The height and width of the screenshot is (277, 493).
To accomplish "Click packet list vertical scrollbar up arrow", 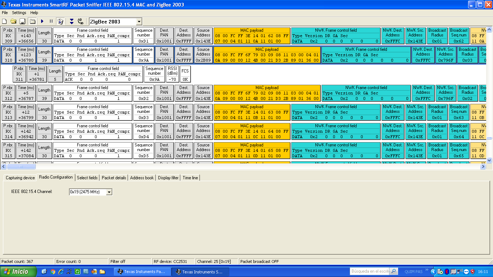I will coord(489,30).
